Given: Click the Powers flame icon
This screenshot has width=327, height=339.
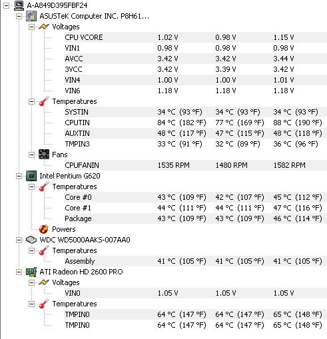Looking at the screenshot, I should pos(44,229).
